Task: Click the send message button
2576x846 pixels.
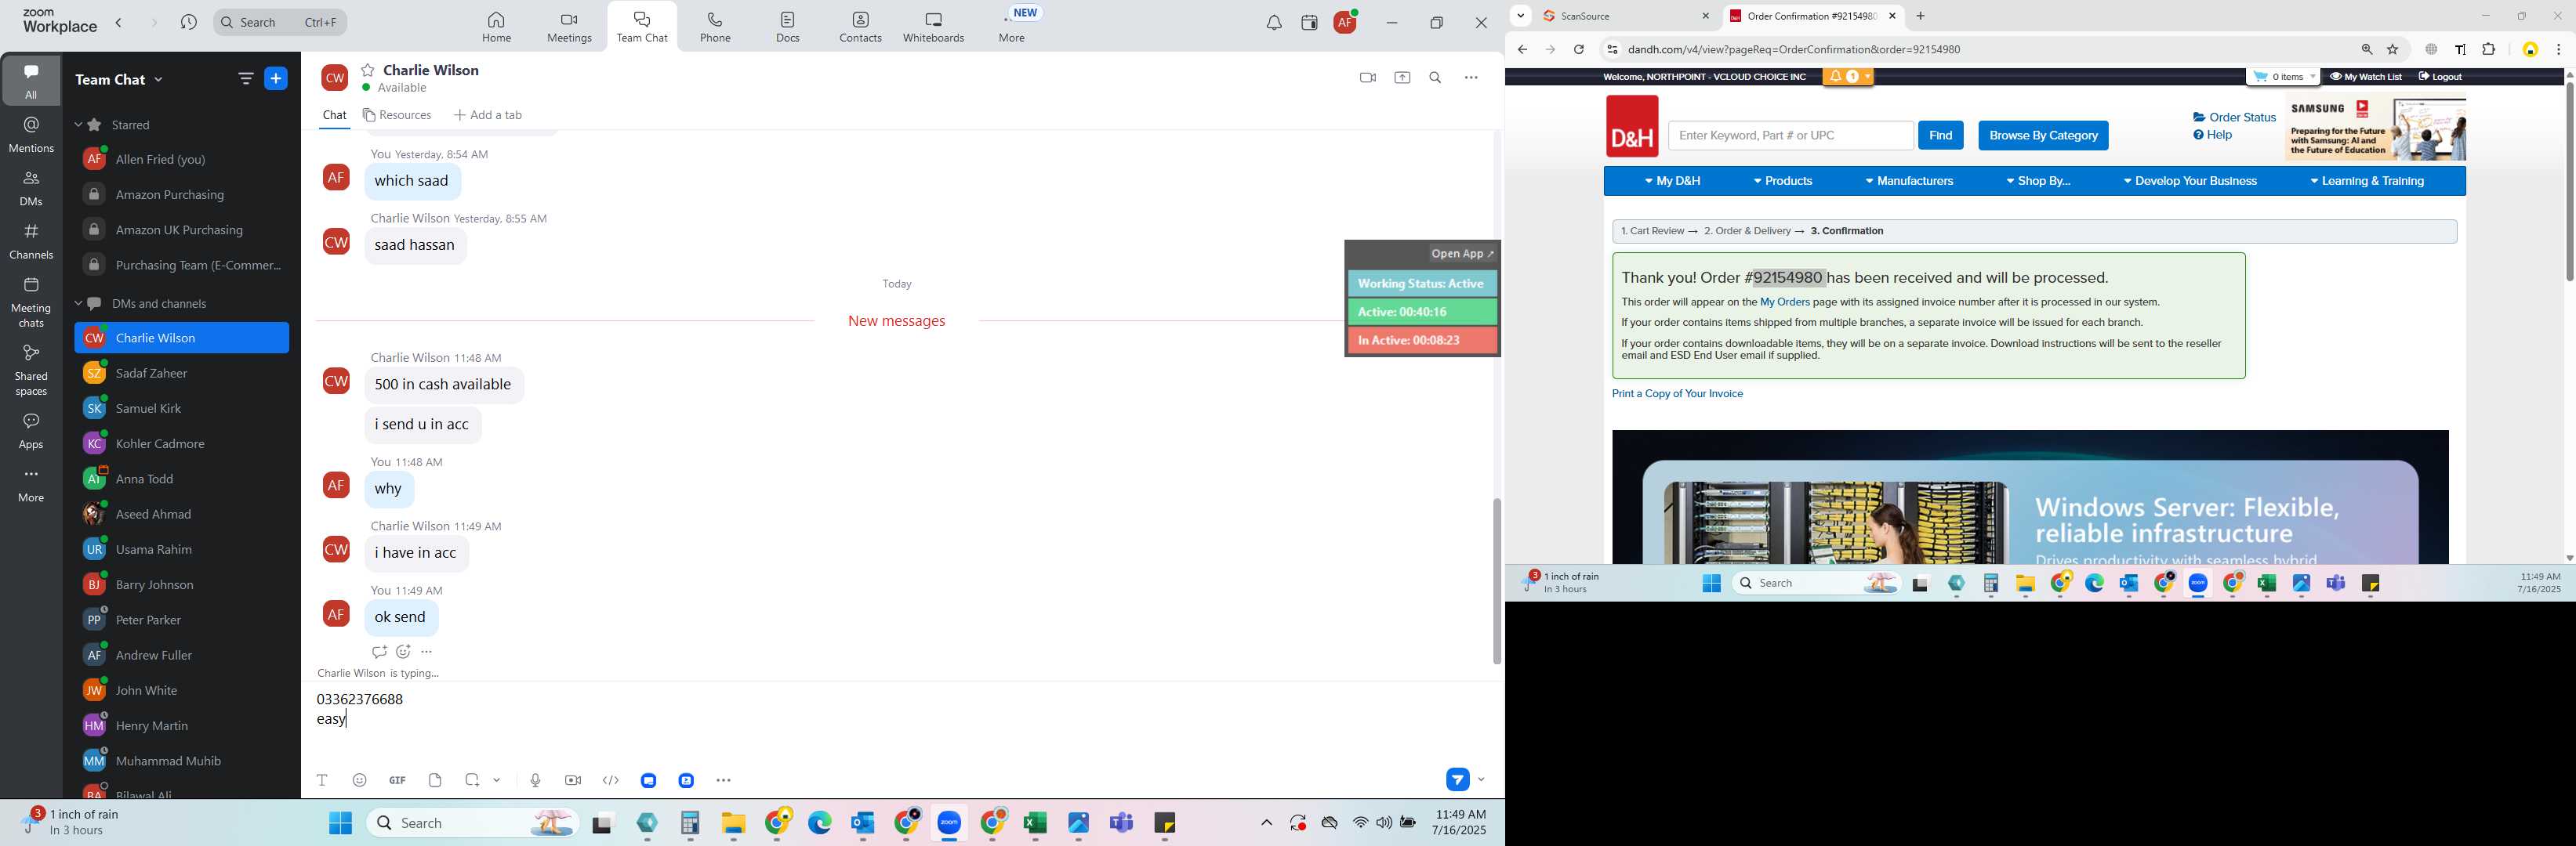Action: click(x=1457, y=779)
